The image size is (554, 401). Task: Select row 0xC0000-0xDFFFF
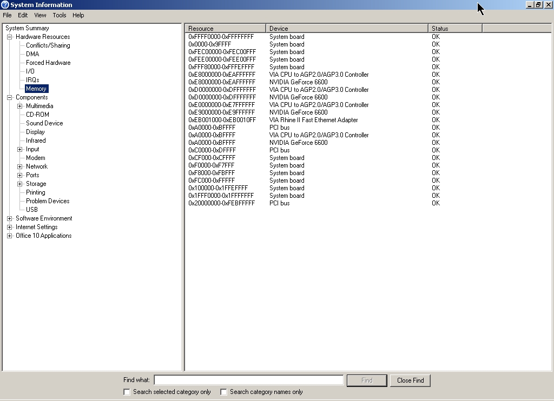[x=212, y=150]
